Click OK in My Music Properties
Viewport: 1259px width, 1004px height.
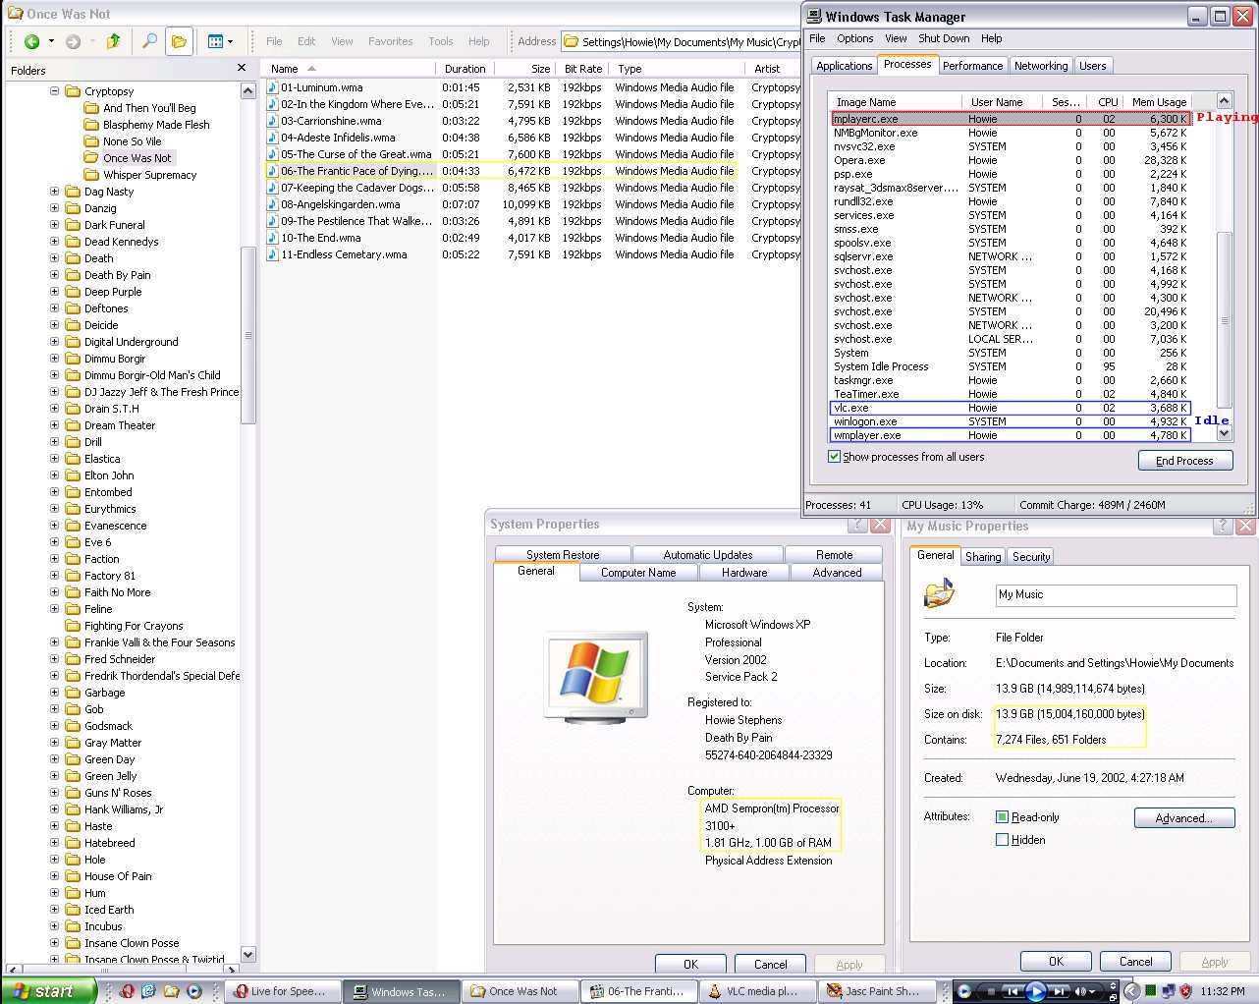point(1056,961)
